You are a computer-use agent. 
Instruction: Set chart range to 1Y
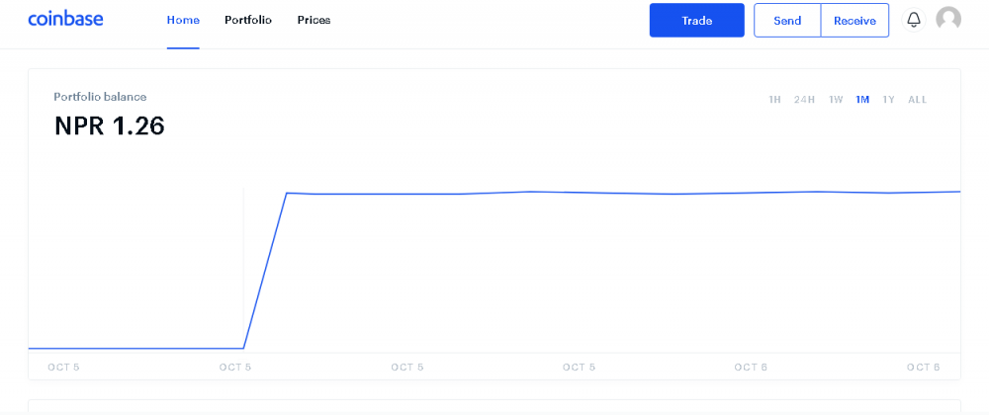pyautogui.click(x=888, y=100)
